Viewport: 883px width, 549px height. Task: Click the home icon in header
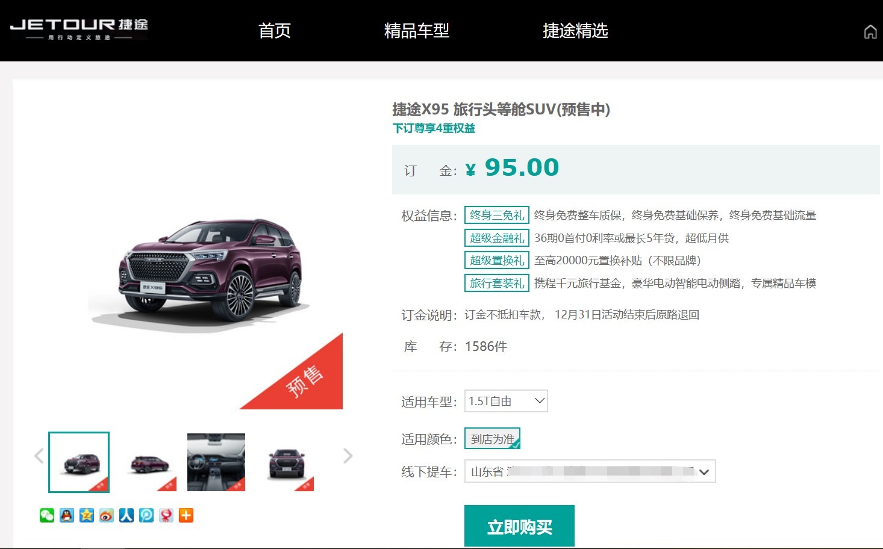(x=870, y=32)
